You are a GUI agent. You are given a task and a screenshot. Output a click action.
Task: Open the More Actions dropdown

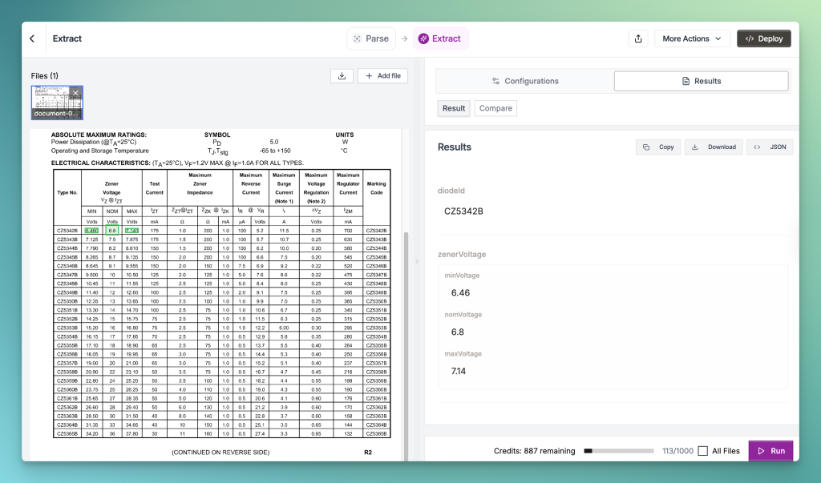coord(692,38)
